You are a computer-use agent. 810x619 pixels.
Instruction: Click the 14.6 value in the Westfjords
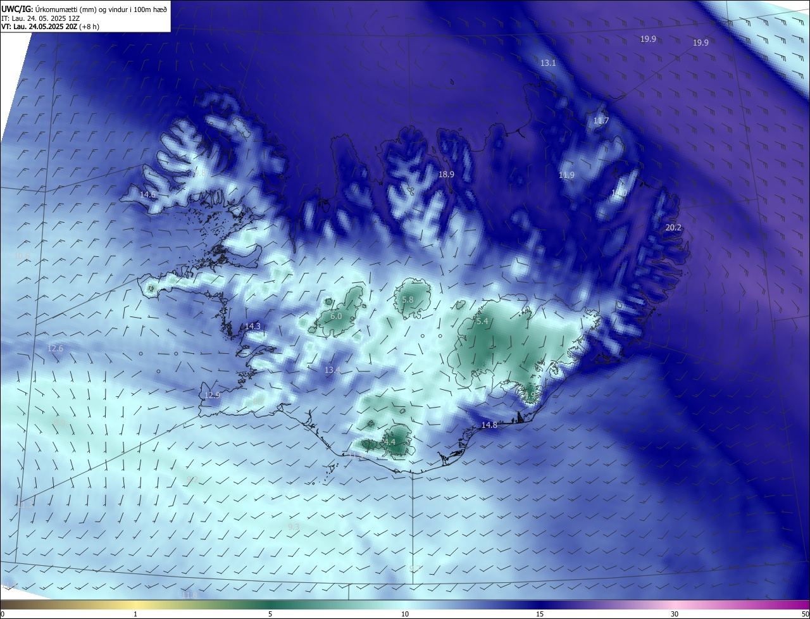click(147, 195)
